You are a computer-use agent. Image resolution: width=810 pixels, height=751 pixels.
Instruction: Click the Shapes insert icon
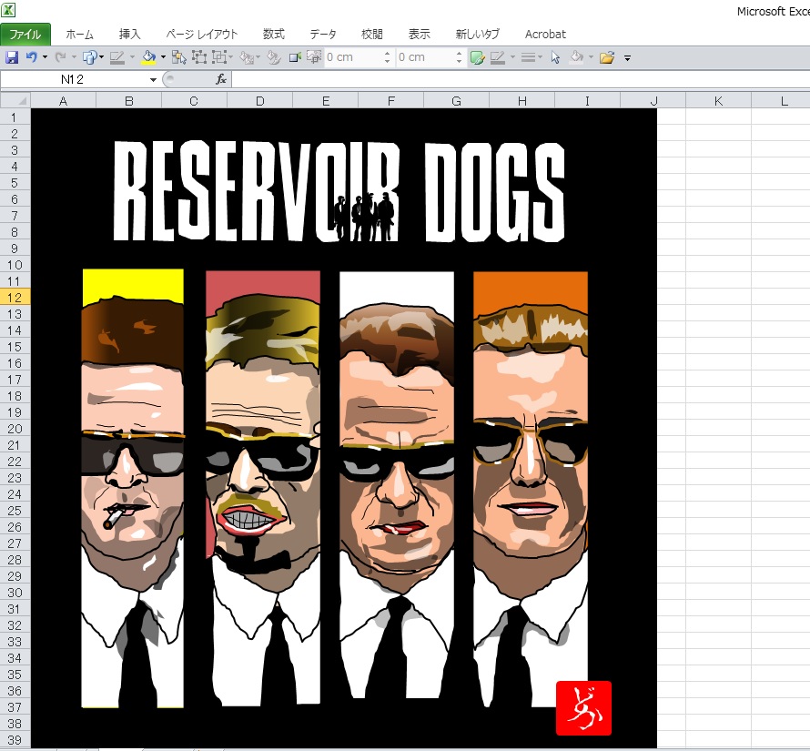point(89,57)
